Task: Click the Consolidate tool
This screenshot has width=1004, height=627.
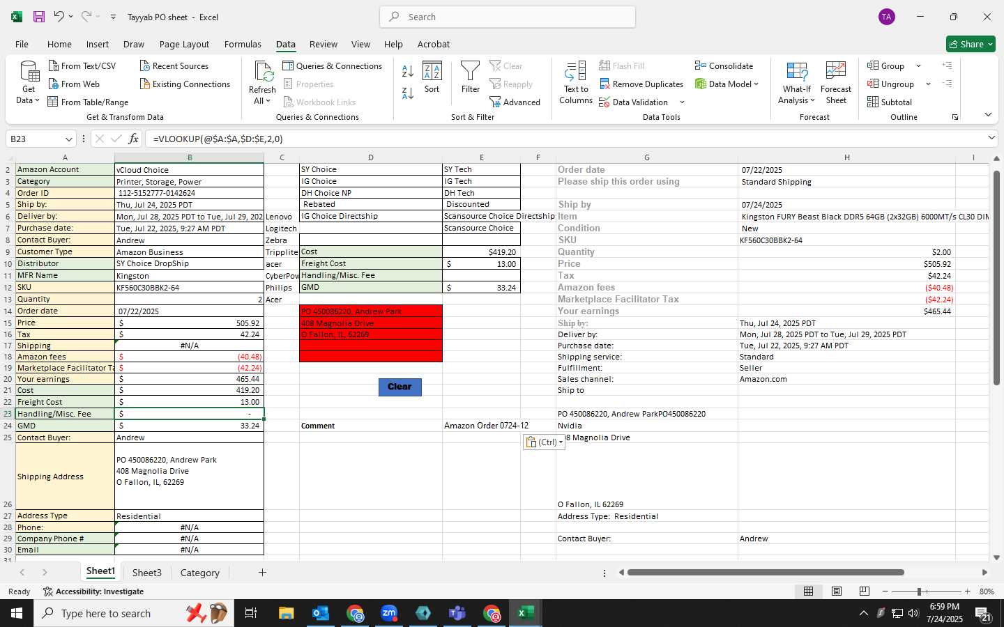Action: [x=724, y=65]
